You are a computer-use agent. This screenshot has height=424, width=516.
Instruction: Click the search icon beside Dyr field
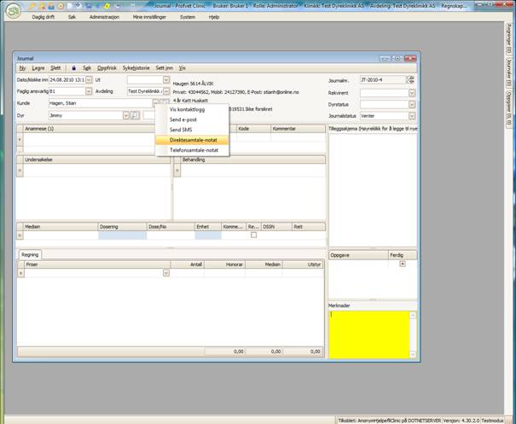click(135, 114)
